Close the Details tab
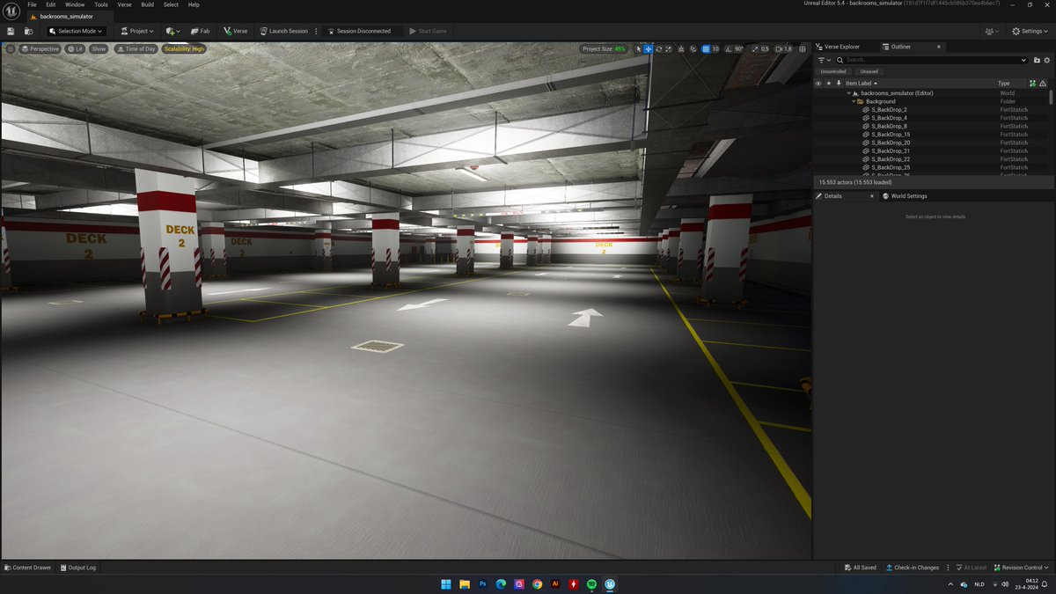 pos(872,196)
